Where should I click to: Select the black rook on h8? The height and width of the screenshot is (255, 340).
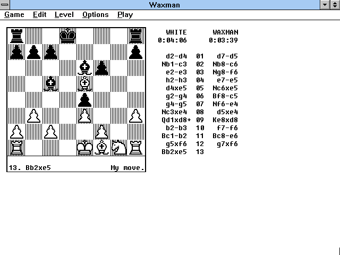click(x=136, y=36)
